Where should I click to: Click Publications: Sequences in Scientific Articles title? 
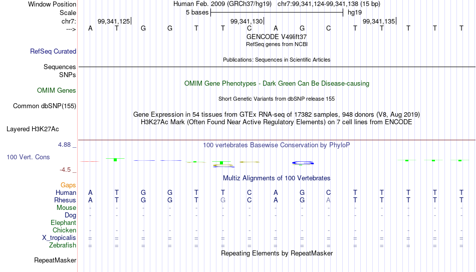[277, 60]
